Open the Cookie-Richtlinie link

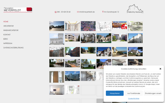pos(134,99)
